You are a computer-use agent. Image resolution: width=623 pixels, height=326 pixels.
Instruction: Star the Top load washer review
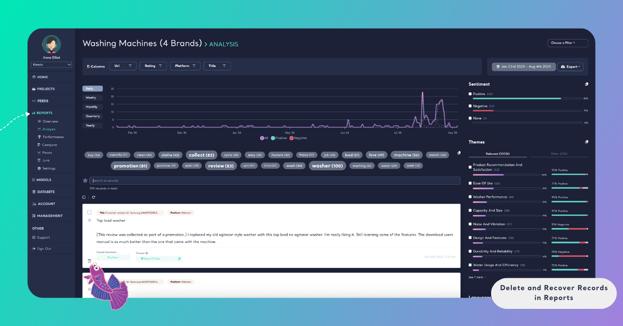(89, 220)
